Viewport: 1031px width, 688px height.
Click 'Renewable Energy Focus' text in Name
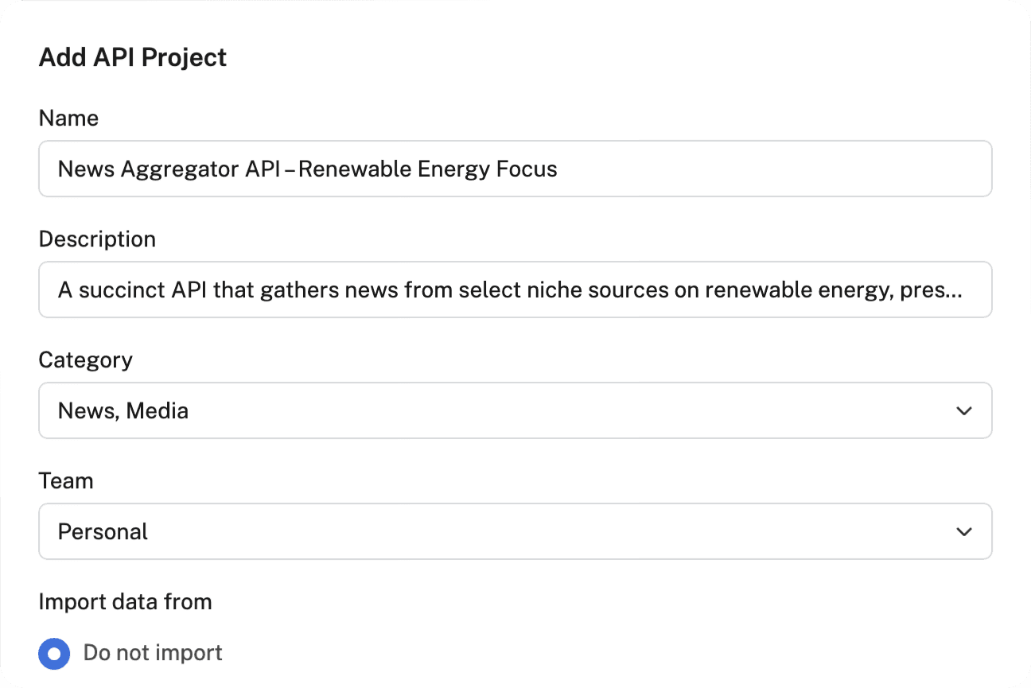428,169
